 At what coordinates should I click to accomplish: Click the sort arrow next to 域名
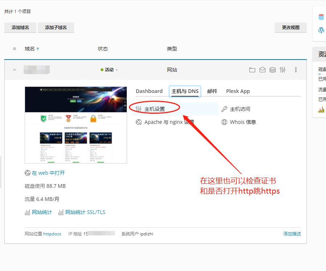point(38,49)
